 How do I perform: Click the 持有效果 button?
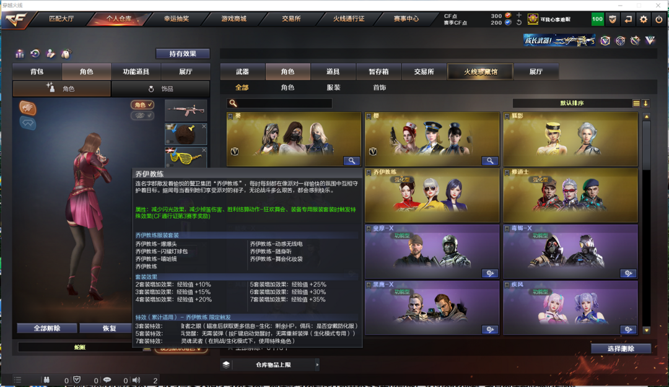[183, 53]
